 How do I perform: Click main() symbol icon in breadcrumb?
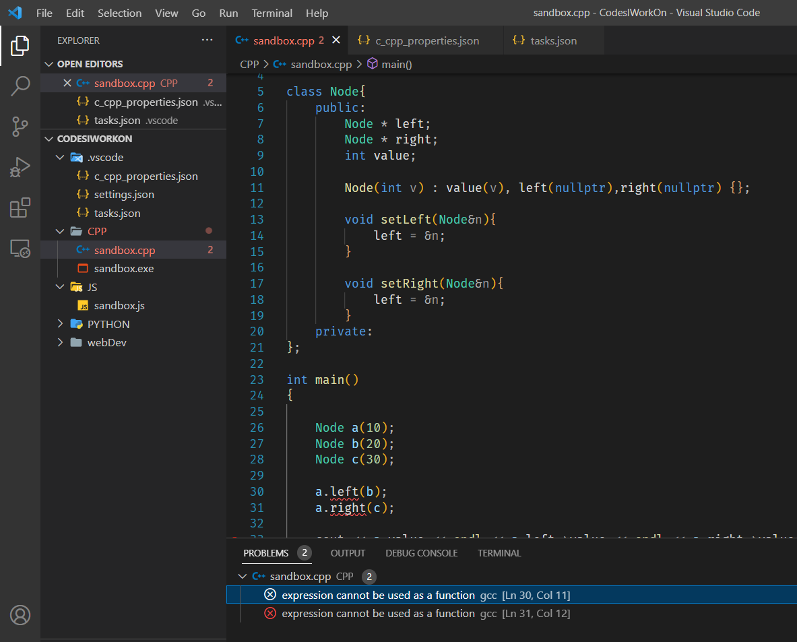coord(373,63)
